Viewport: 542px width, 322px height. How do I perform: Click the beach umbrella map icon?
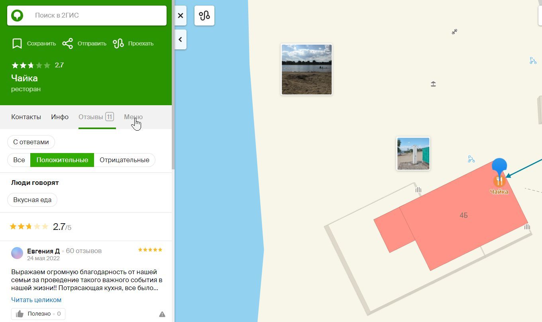[x=433, y=84]
